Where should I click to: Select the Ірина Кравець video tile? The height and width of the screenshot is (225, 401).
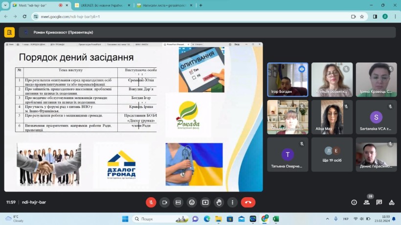pos(376,80)
